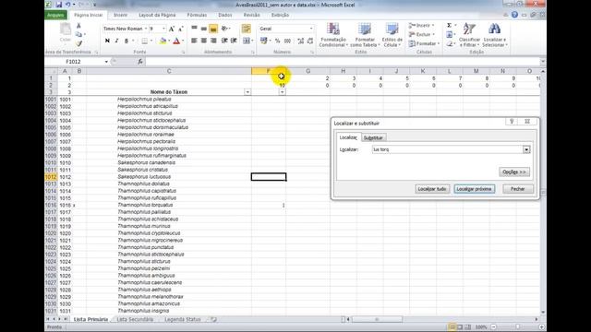
Task: Switch to the Dados ribbon tab
Action: pyautogui.click(x=225, y=15)
